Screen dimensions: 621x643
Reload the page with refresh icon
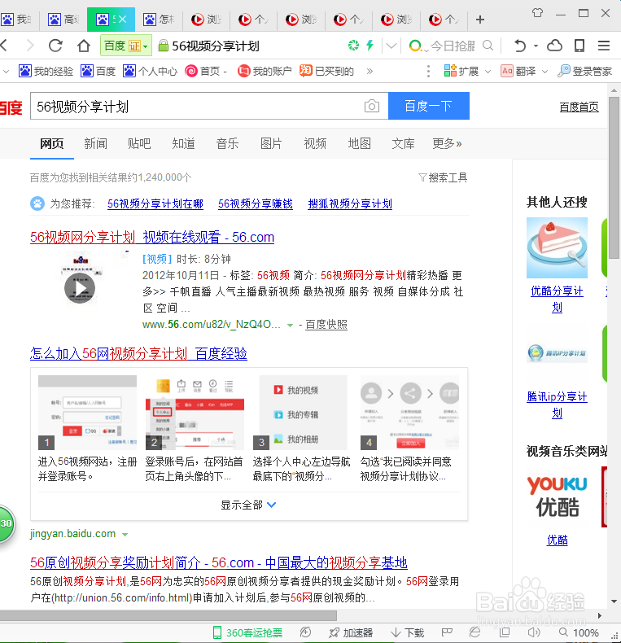coord(56,45)
